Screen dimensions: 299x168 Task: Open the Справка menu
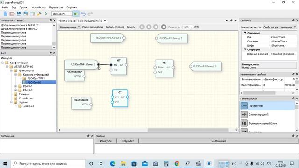(x=71, y=7)
